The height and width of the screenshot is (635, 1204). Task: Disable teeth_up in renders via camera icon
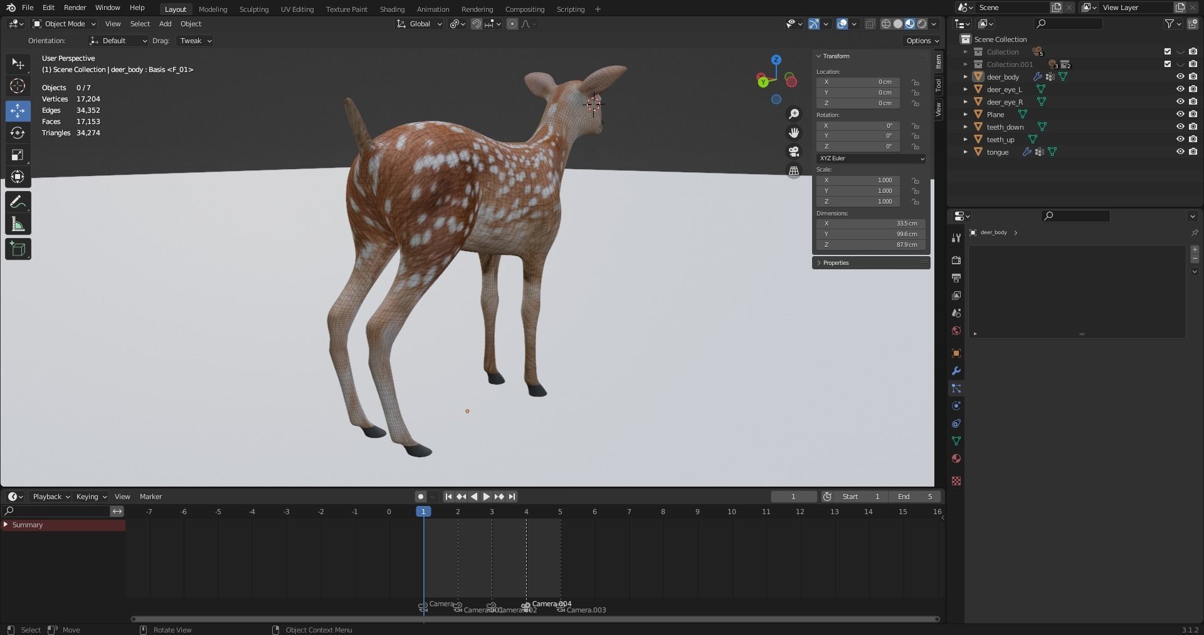click(1193, 139)
